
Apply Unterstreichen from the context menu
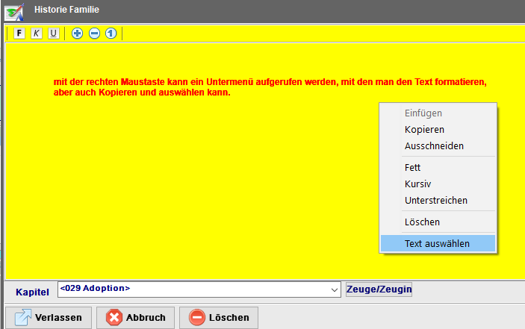(x=438, y=200)
